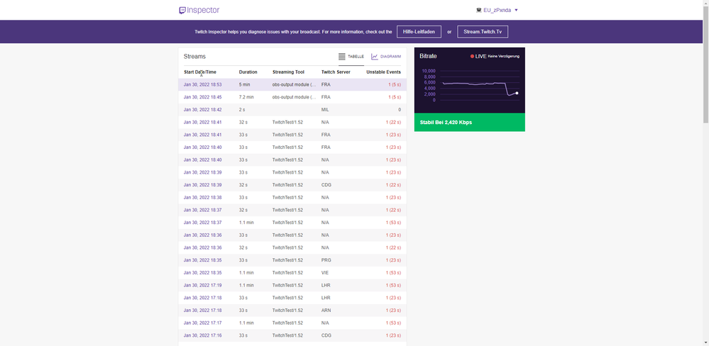Switch to the DIAGRAMM tab
This screenshot has width=709, height=346.
pos(390,56)
